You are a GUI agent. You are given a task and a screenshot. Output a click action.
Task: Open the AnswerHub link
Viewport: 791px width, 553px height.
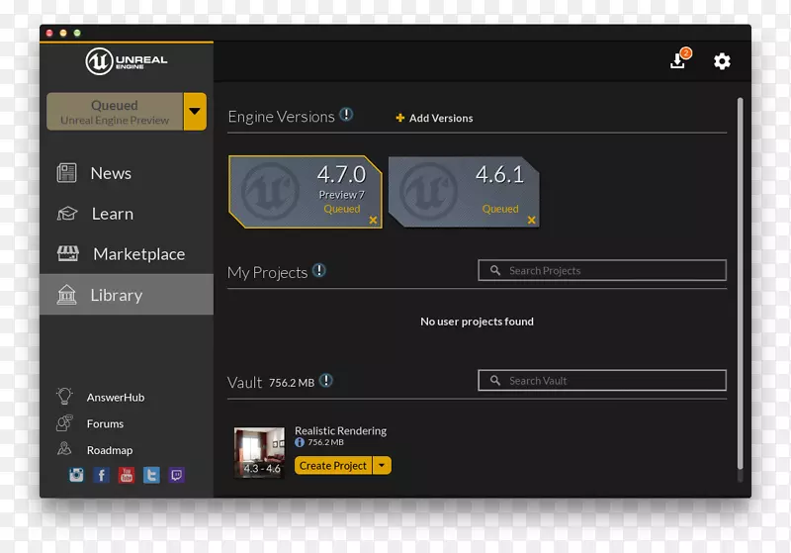[x=116, y=398]
